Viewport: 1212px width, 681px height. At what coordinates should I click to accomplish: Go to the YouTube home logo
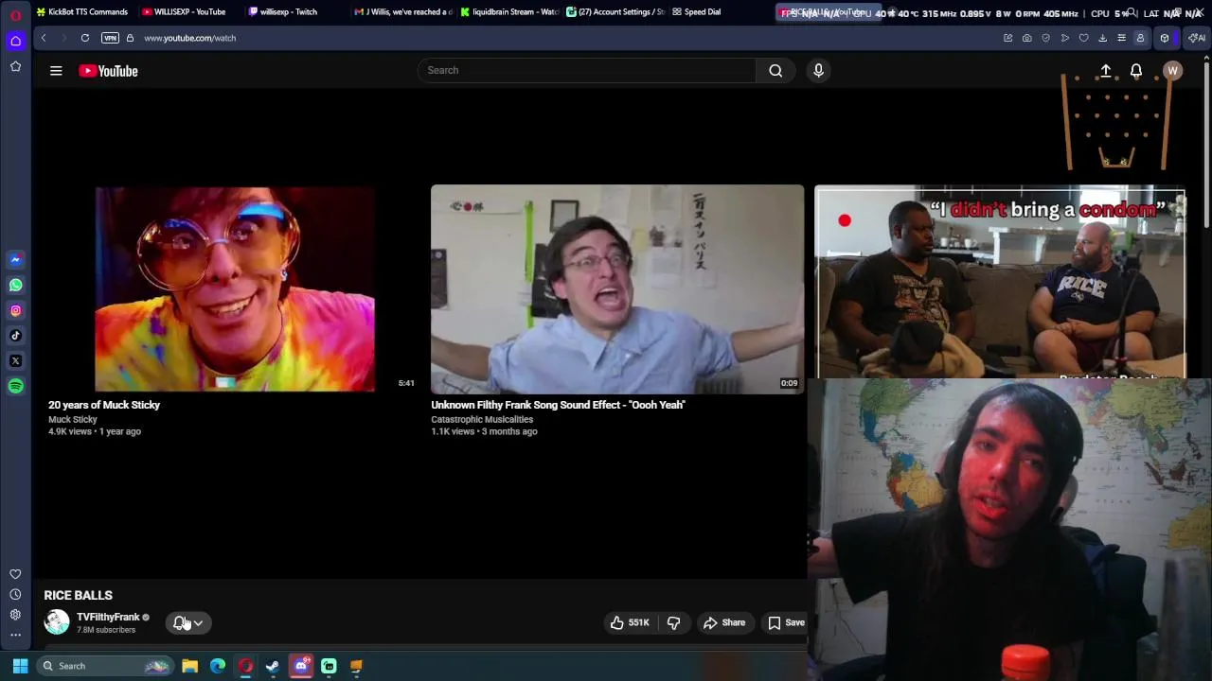tap(108, 71)
